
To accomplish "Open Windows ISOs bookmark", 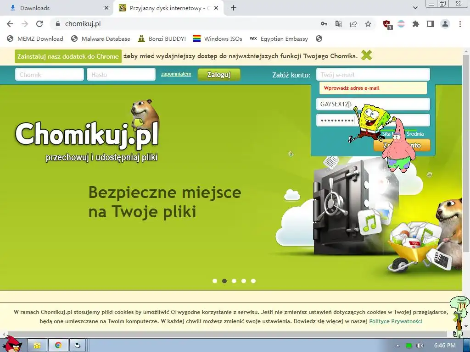I will pos(218,38).
